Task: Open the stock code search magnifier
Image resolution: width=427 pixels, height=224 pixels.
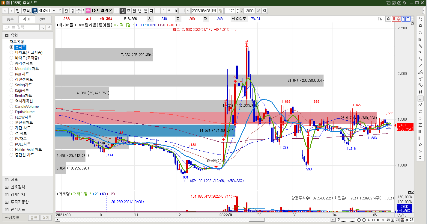Action: (60, 10)
